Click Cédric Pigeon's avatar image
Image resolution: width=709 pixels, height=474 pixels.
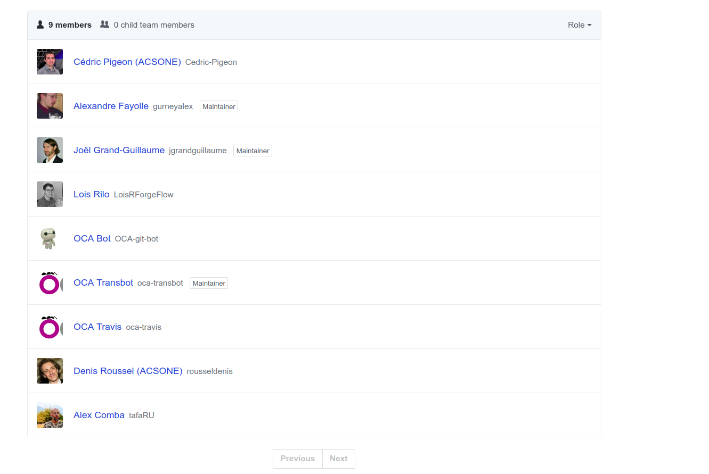click(x=50, y=62)
